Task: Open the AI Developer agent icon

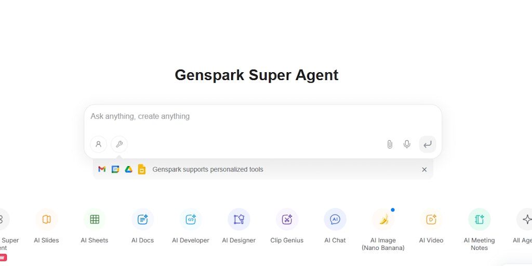Action: pos(191,220)
